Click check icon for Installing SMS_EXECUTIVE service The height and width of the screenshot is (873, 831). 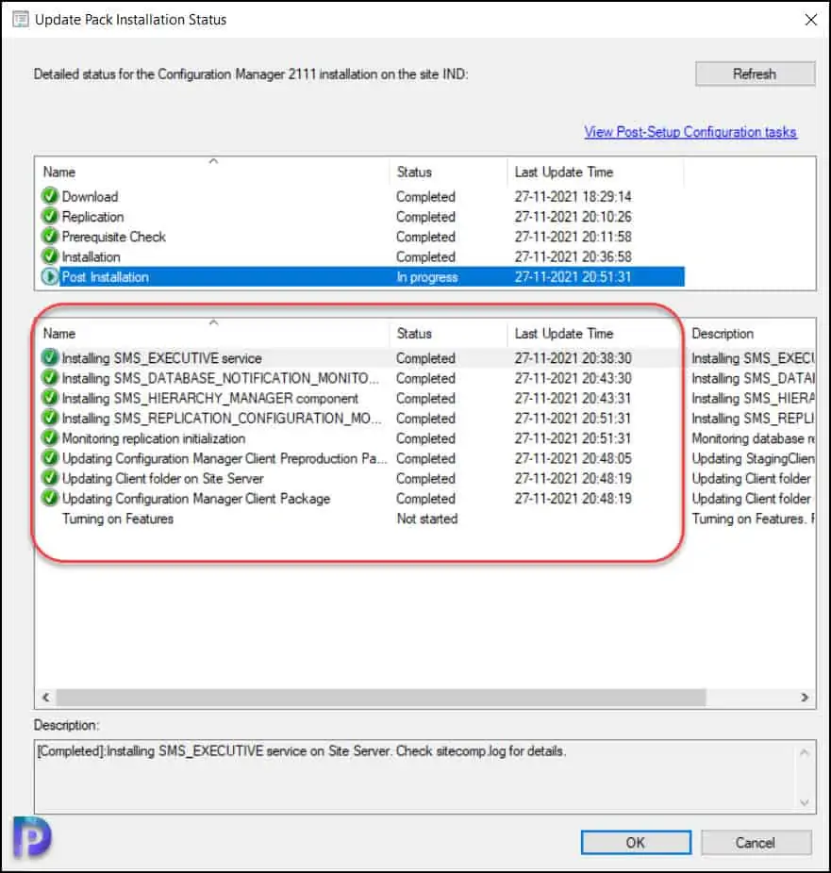[50, 357]
